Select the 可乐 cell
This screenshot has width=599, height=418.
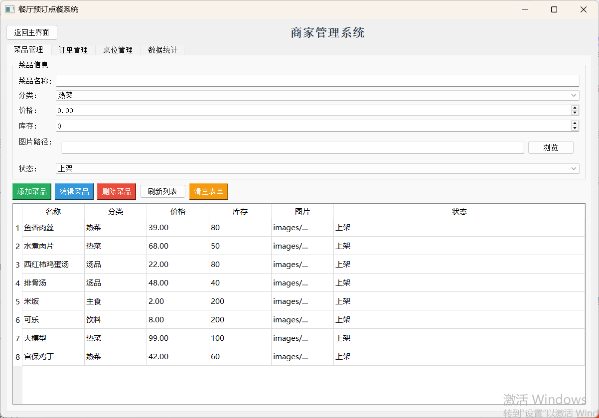(53, 320)
